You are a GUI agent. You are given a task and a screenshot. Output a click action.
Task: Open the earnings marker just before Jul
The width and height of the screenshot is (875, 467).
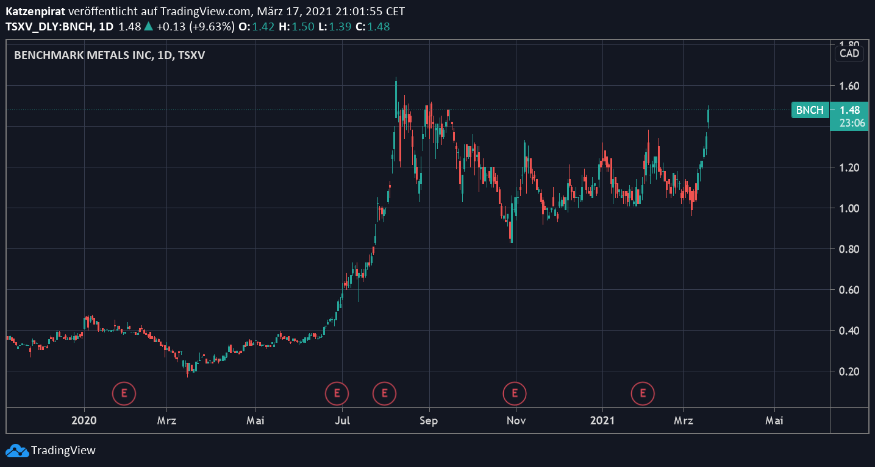click(x=337, y=393)
